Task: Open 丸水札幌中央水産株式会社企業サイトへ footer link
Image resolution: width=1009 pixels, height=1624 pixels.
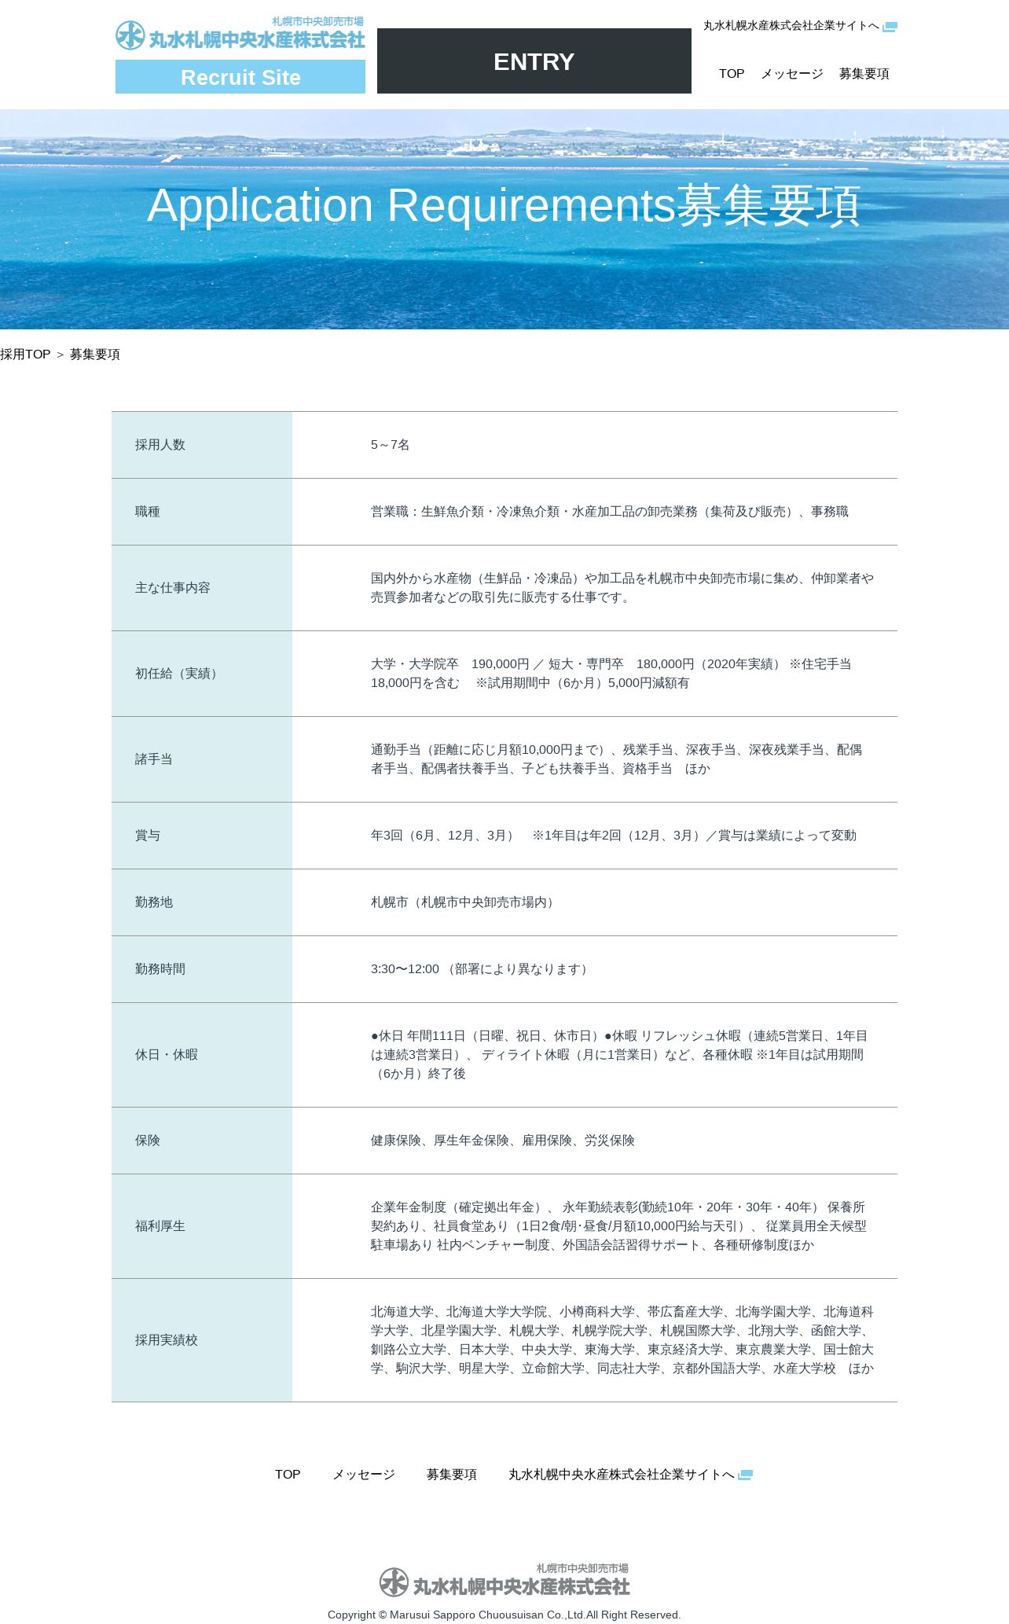Action: 622,1475
